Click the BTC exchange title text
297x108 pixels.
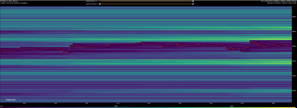click(9, 1)
